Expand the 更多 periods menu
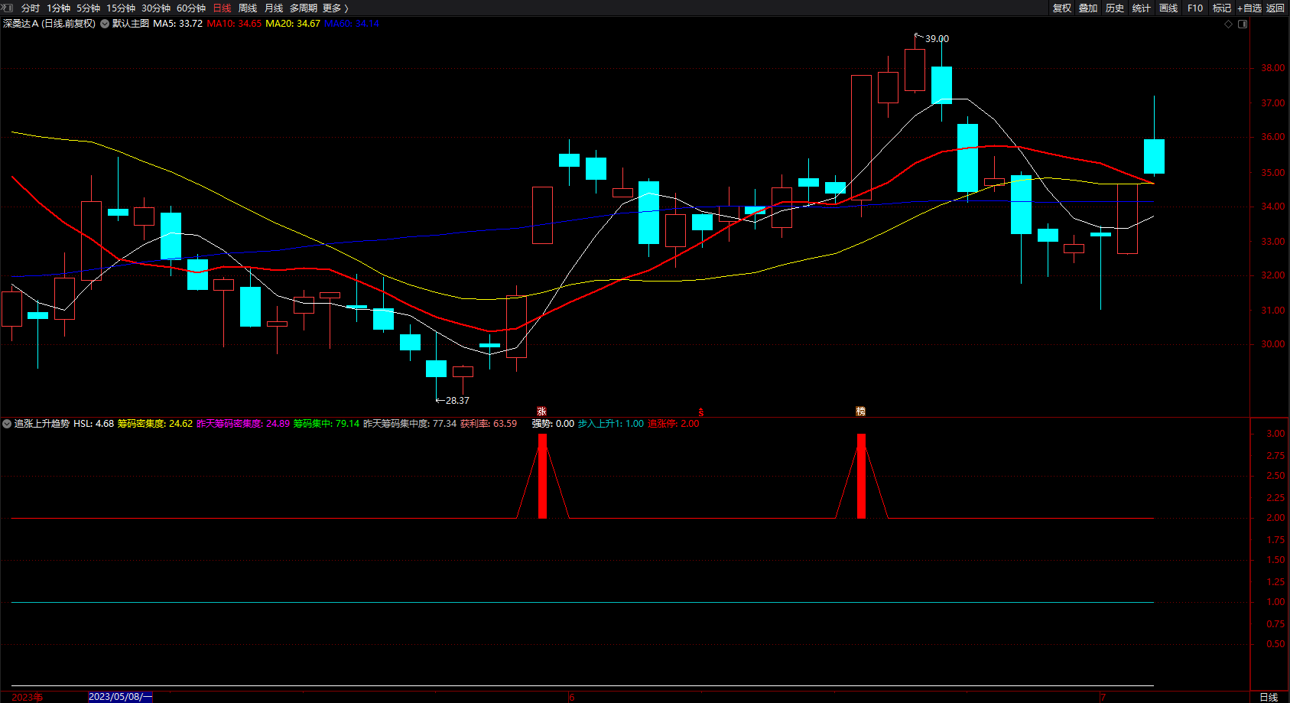Viewport: 1290px width, 703px height. (336, 8)
